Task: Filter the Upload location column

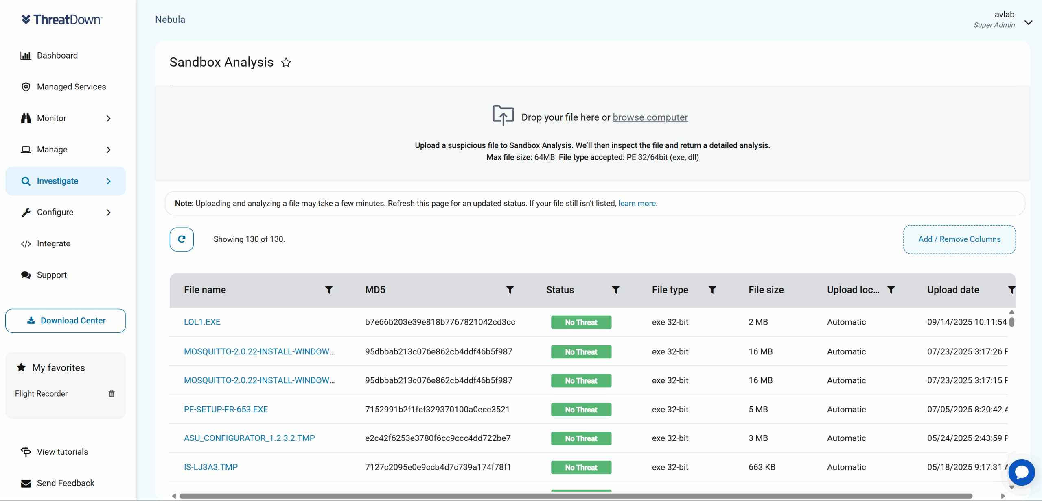Action: pos(891,290)
